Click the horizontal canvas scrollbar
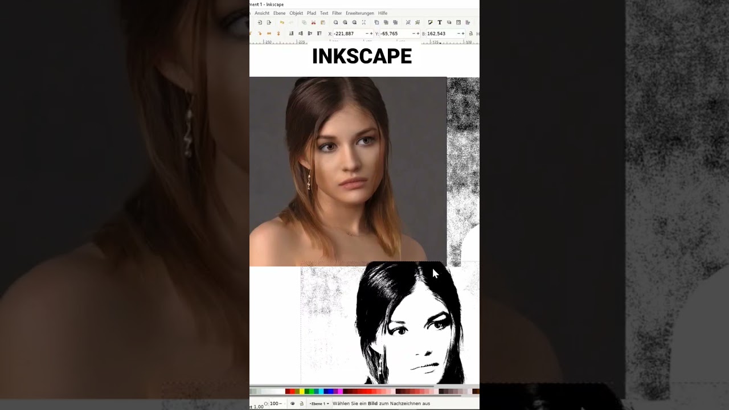729x410 pixels. pos(342,386)
